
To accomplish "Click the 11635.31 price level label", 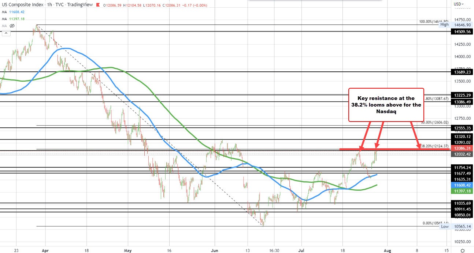I will [x=462, y=179].
